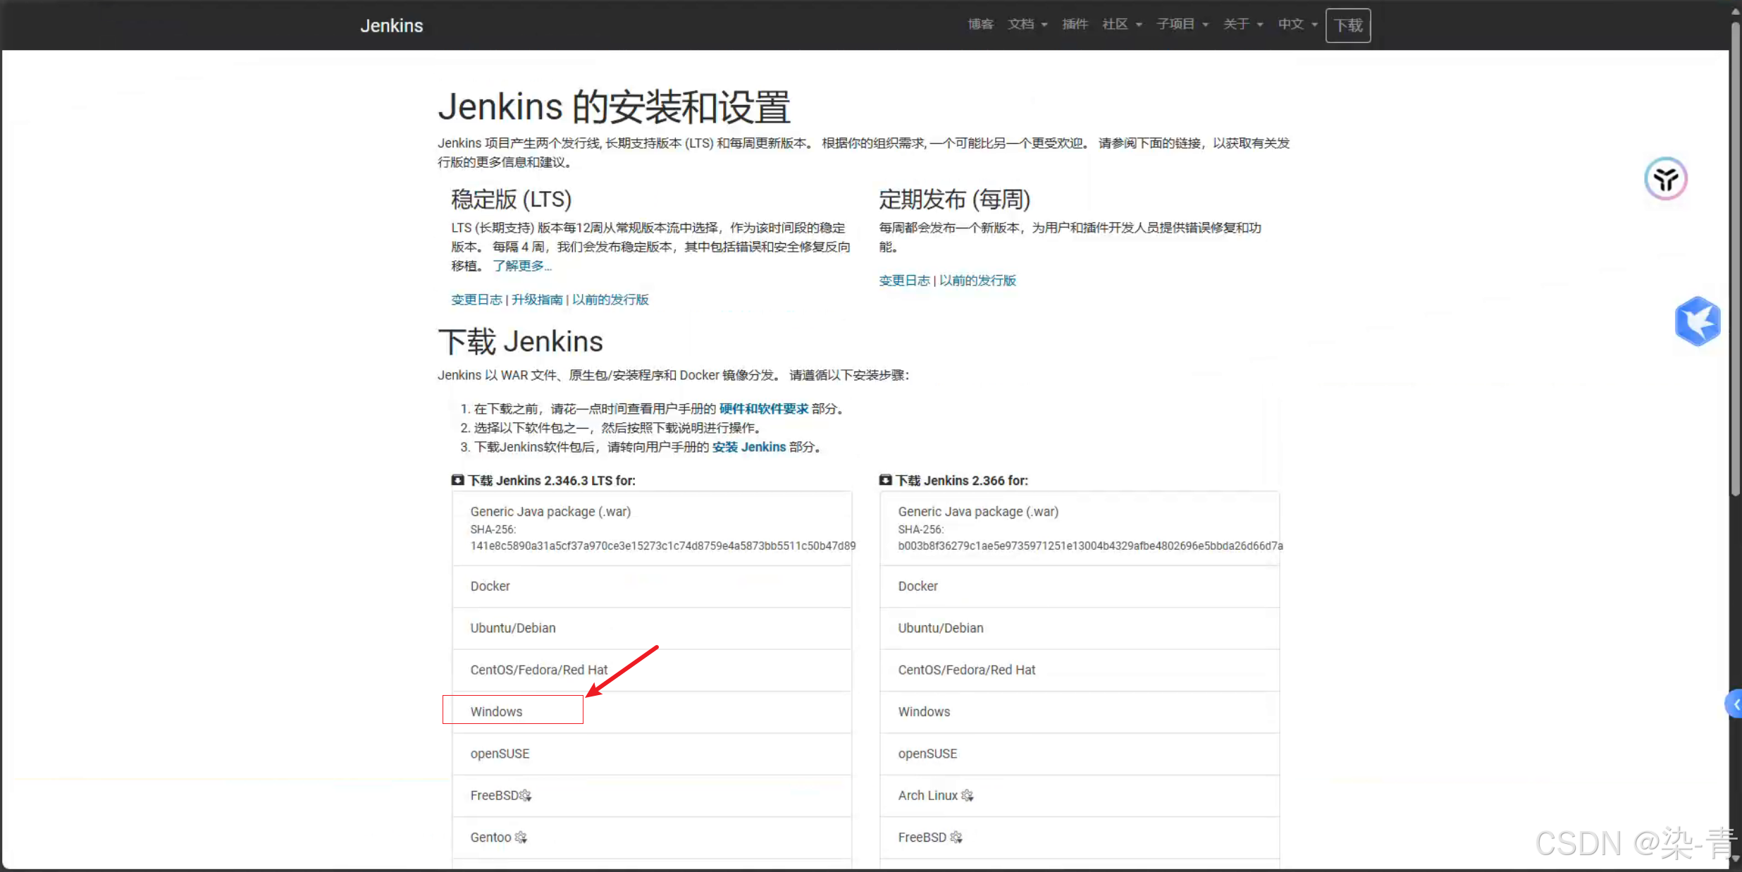1742x872 pixels.
Task: Click the blue bird floating icon
Action: pyautogui.click(x=1698, y=321)
